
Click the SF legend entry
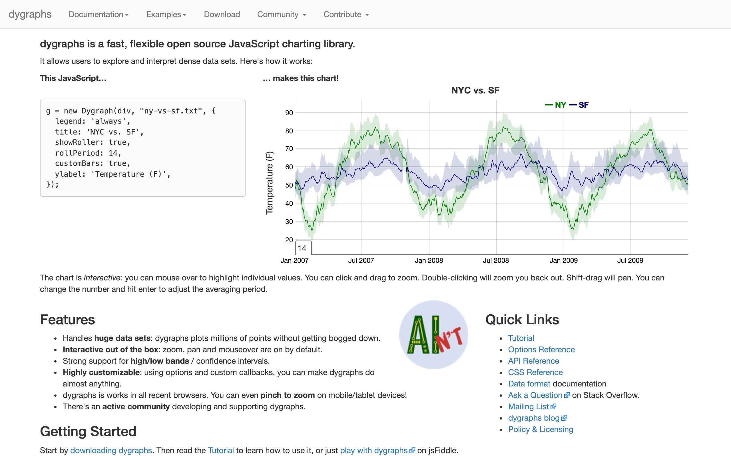579,105
